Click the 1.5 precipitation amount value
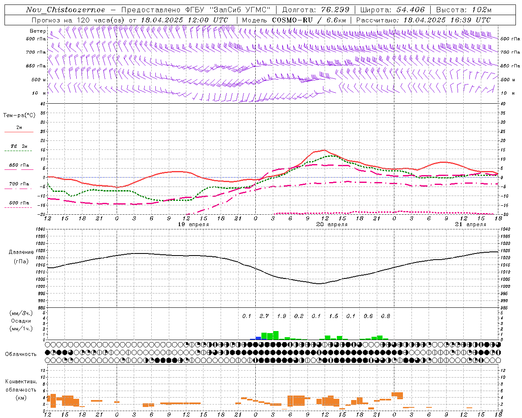This screenshot has height=418, width=522. 333,316
